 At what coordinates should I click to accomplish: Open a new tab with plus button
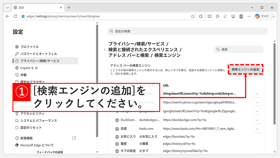(69, 7)
